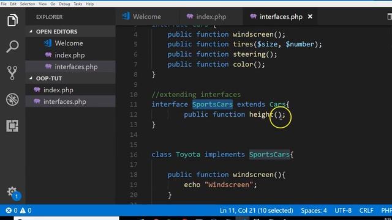Click the PHP language mode indicator
392x220 pixels.
[x=386, y=210]
